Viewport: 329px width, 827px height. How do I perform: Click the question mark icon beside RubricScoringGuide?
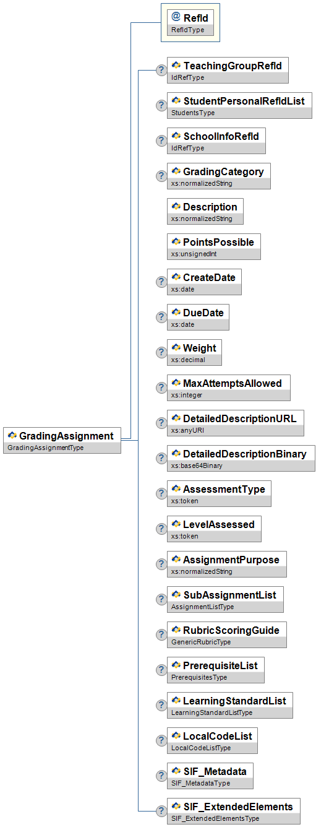(x=161, y=634)
